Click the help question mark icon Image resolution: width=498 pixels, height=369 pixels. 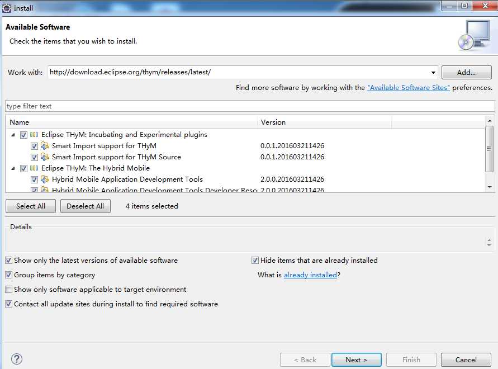click(17, 359)
